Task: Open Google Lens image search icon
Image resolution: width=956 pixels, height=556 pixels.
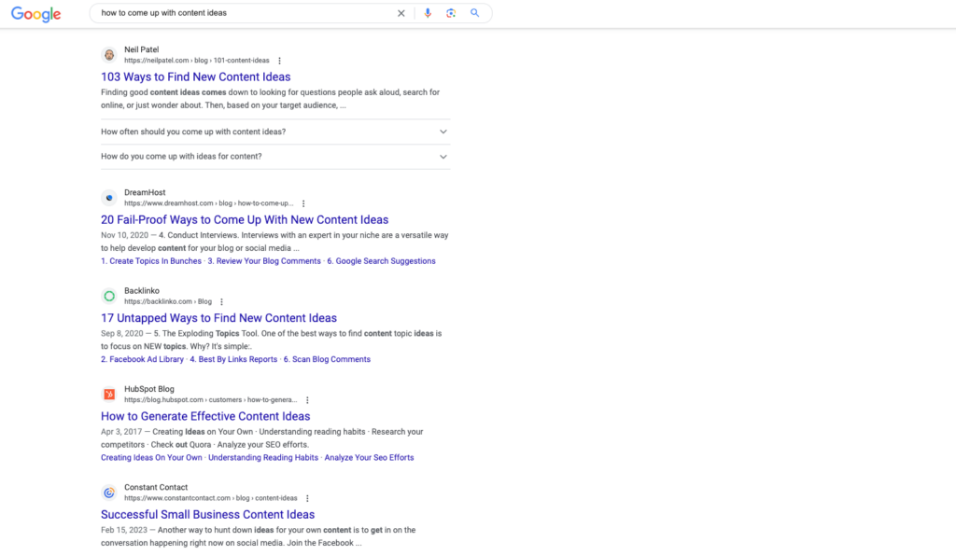Action: [451, 13]
